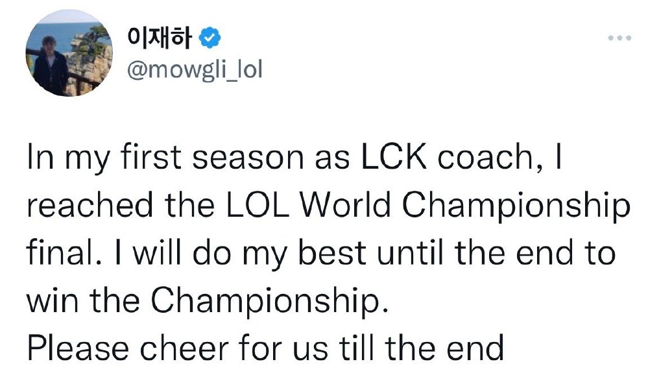Open the three-dot more options menu
659x377 pixels.
619,38
